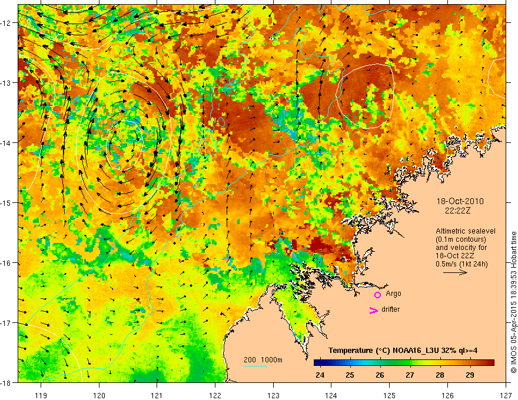Click the temperature color bar

tap(404, 363)
